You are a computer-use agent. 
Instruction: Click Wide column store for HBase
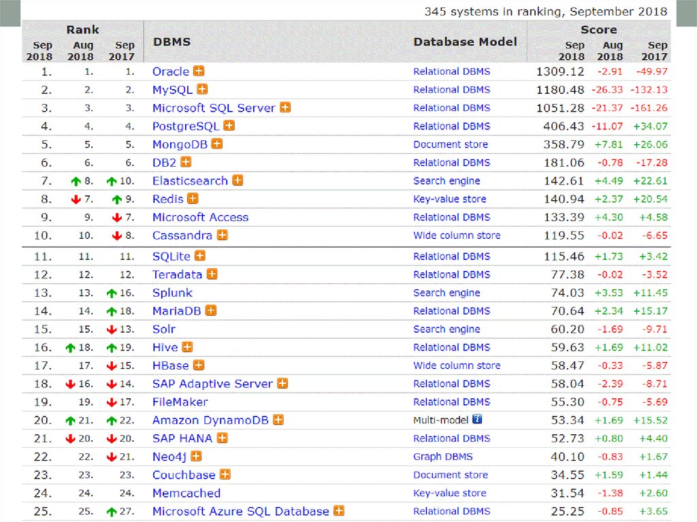(456, 365)
